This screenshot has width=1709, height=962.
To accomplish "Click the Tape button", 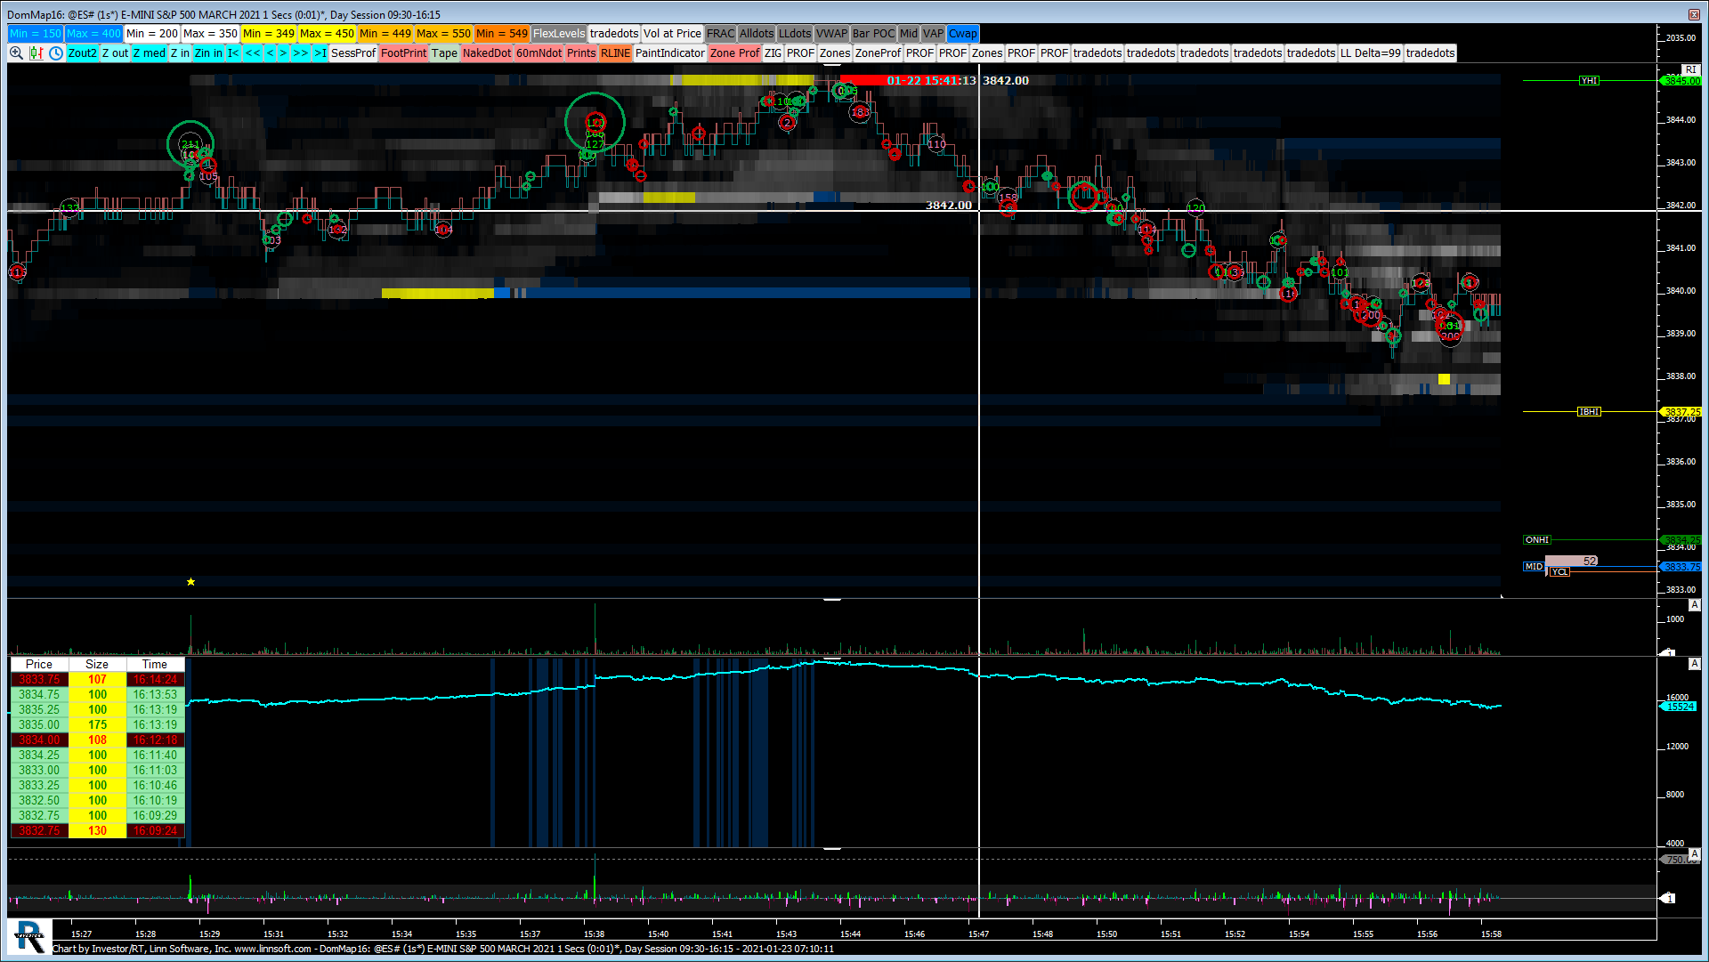I will (x=445, y=53).
